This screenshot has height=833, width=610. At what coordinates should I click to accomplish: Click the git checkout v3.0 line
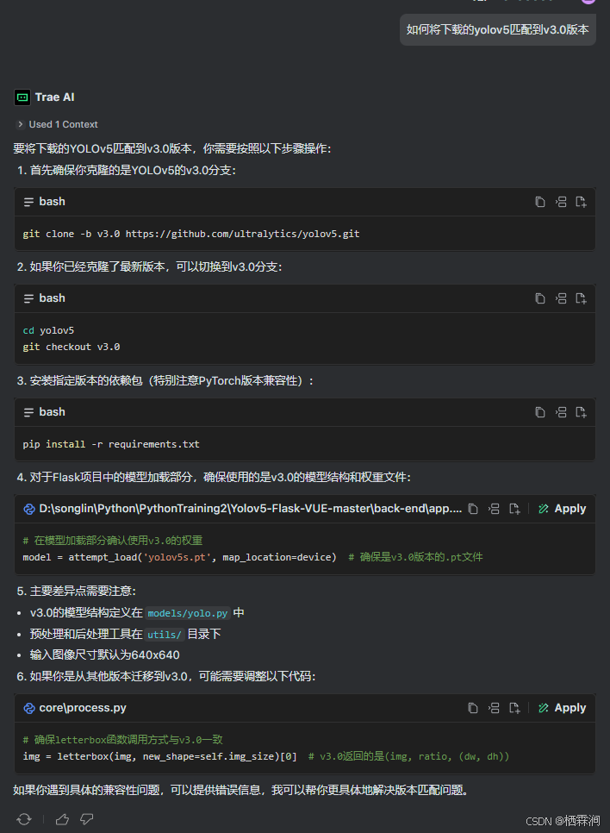72,347
